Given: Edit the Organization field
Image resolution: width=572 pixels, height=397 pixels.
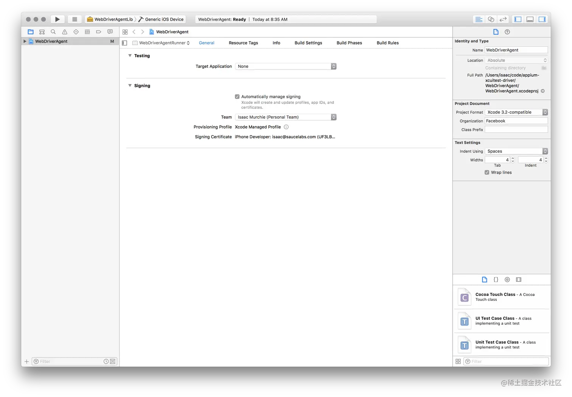Looking at the screenshot, I should click(x=516, y=121).
